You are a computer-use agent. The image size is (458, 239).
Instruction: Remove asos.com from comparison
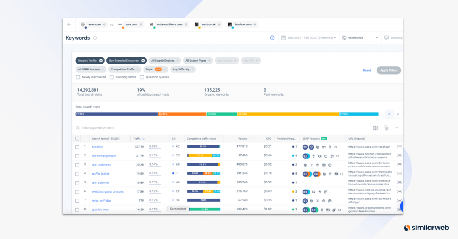click(104, 24)
